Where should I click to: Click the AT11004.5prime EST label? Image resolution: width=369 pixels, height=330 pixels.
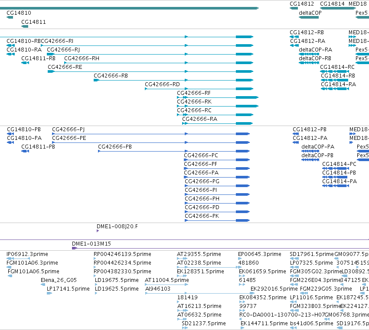coord(167,280)
